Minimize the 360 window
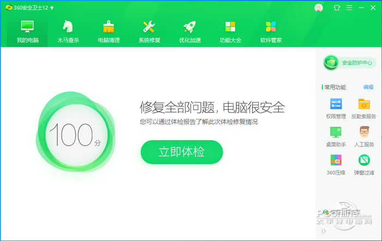Image resolution: width=382 pixels, height=241 pixels. coord(361,8)
